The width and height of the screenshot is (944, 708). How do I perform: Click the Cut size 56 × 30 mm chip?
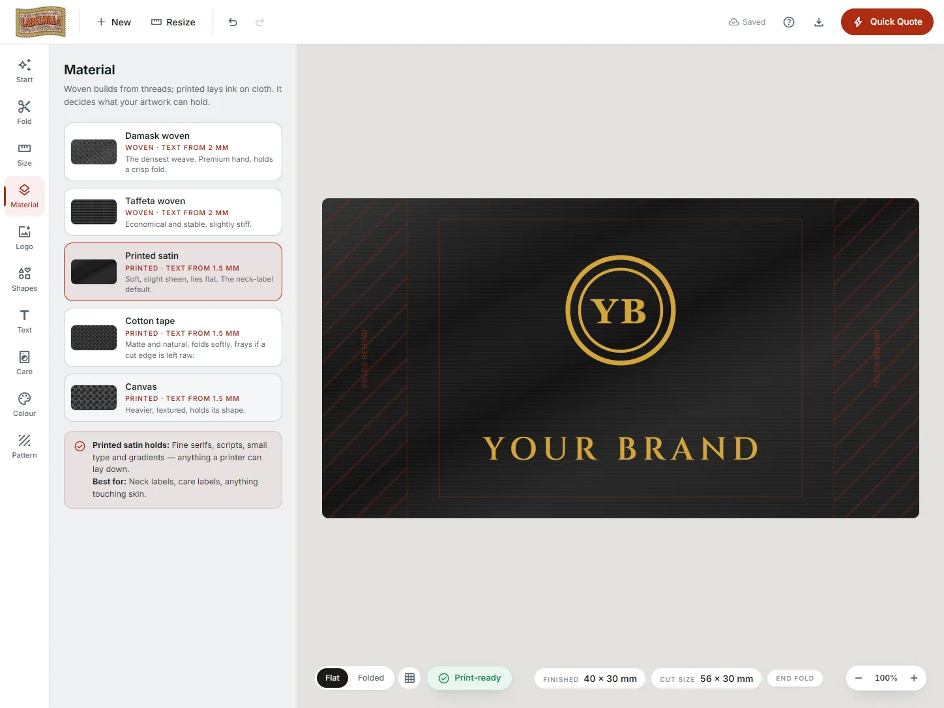pos(706,679)
